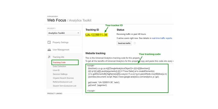Click the PRODUCT LINKING section label
This screenshot has height=109, width=218.
[x=55, y=93]
